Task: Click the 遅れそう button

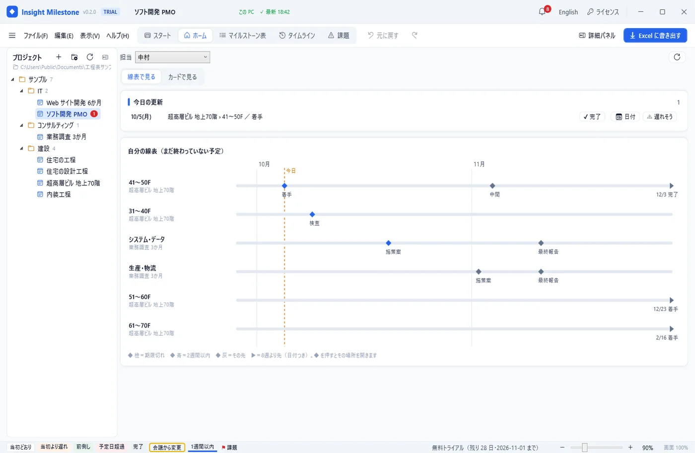Action: 660,117
